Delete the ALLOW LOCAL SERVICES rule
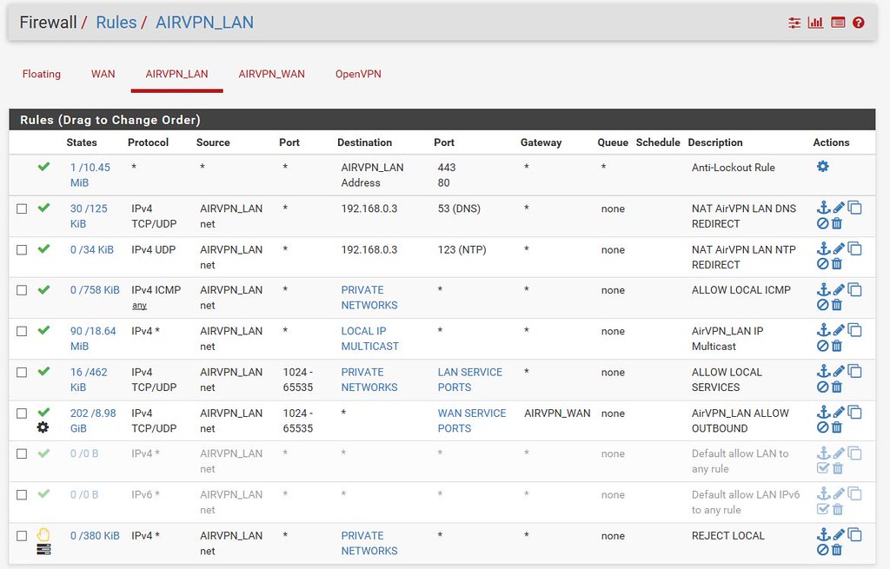Viewport: 890px width, 569px height. 837,387
